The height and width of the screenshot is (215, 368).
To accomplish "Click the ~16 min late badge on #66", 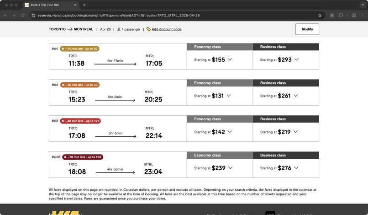I will pyautogui.click(x=80, y=85).
